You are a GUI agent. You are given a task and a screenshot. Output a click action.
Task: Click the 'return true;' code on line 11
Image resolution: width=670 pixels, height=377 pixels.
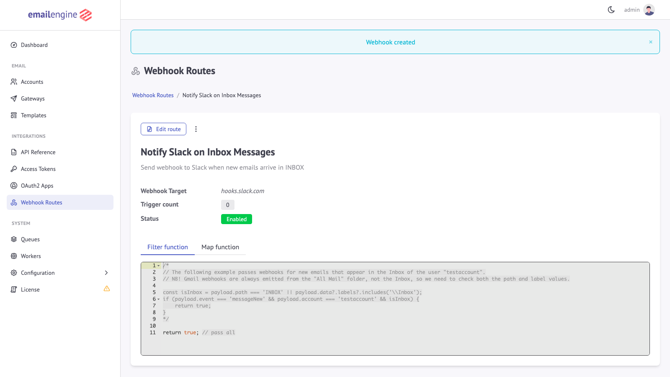[x=181, y=333]
